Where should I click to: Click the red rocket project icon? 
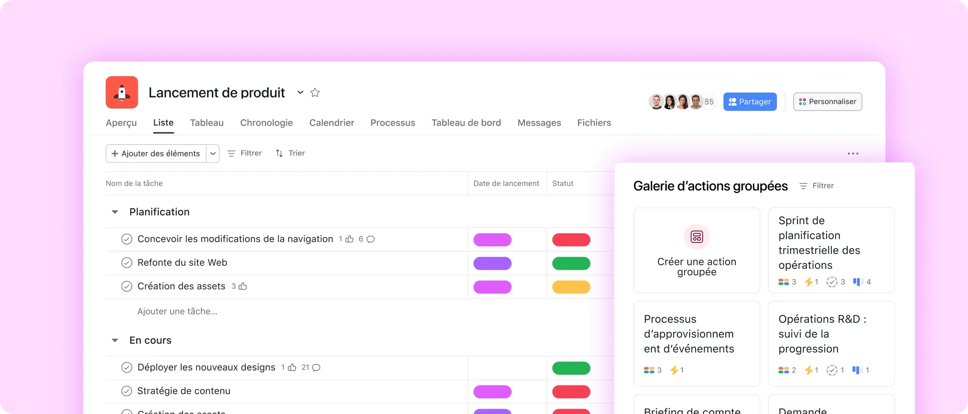pos(122,92)
